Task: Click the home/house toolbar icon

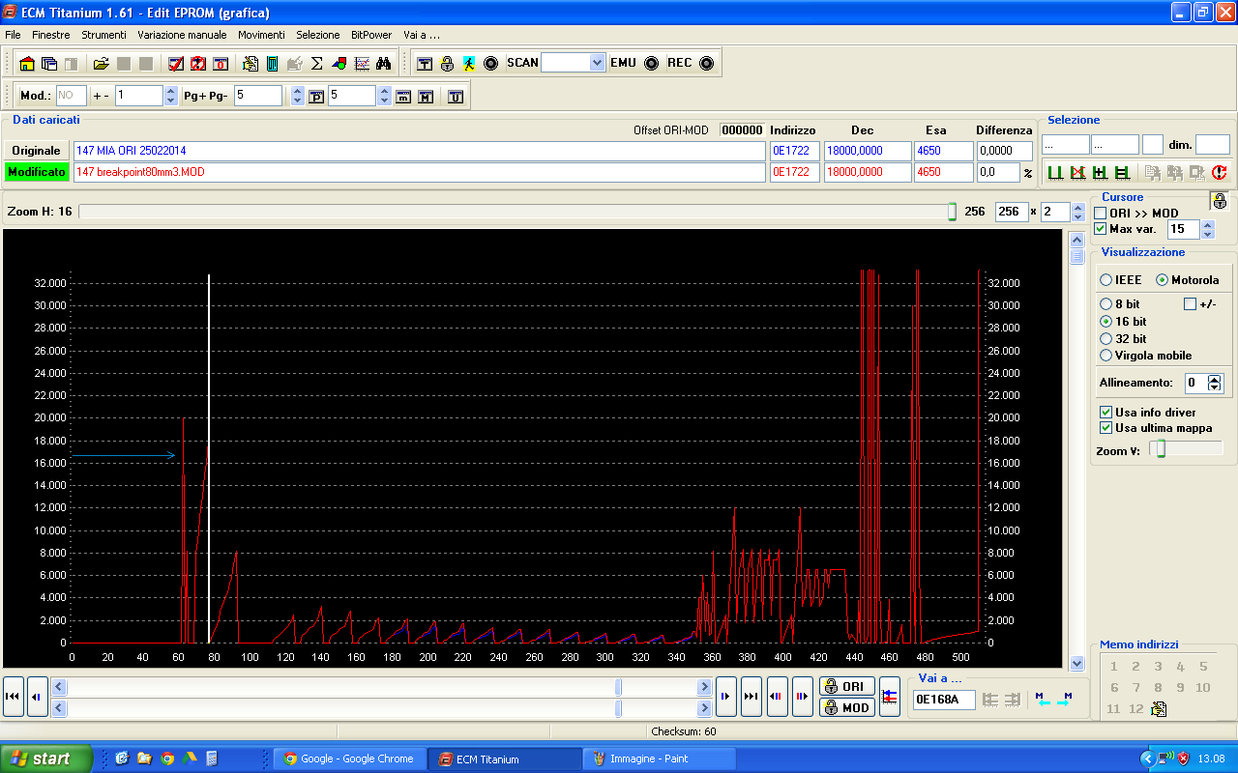Action: (x=27, y=64)
